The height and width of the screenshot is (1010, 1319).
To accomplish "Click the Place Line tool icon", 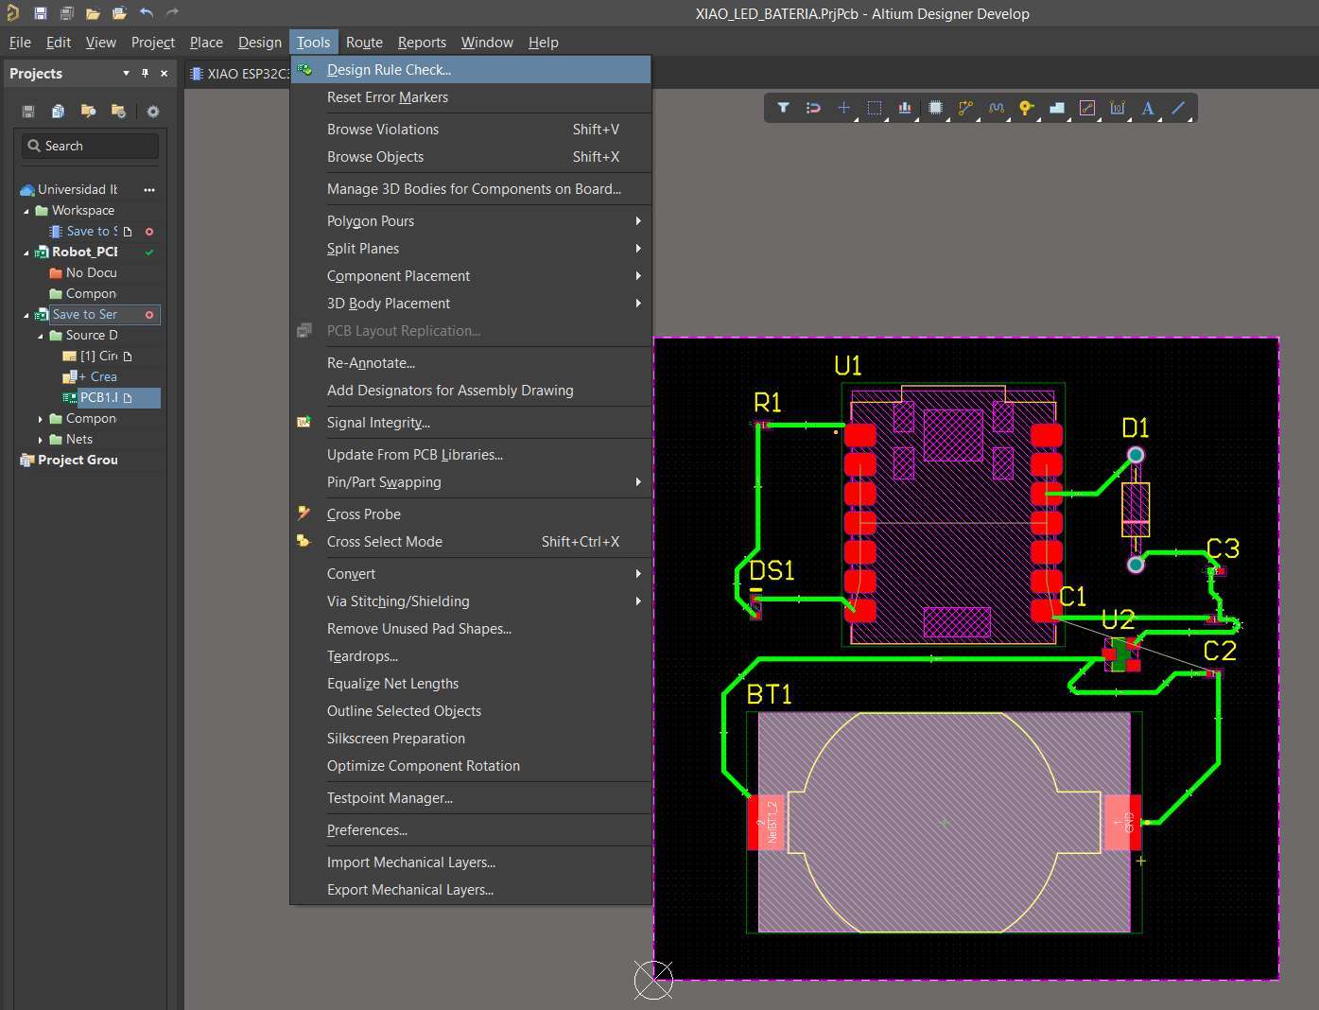I will pyautogui.click(x=1178, y=108).
